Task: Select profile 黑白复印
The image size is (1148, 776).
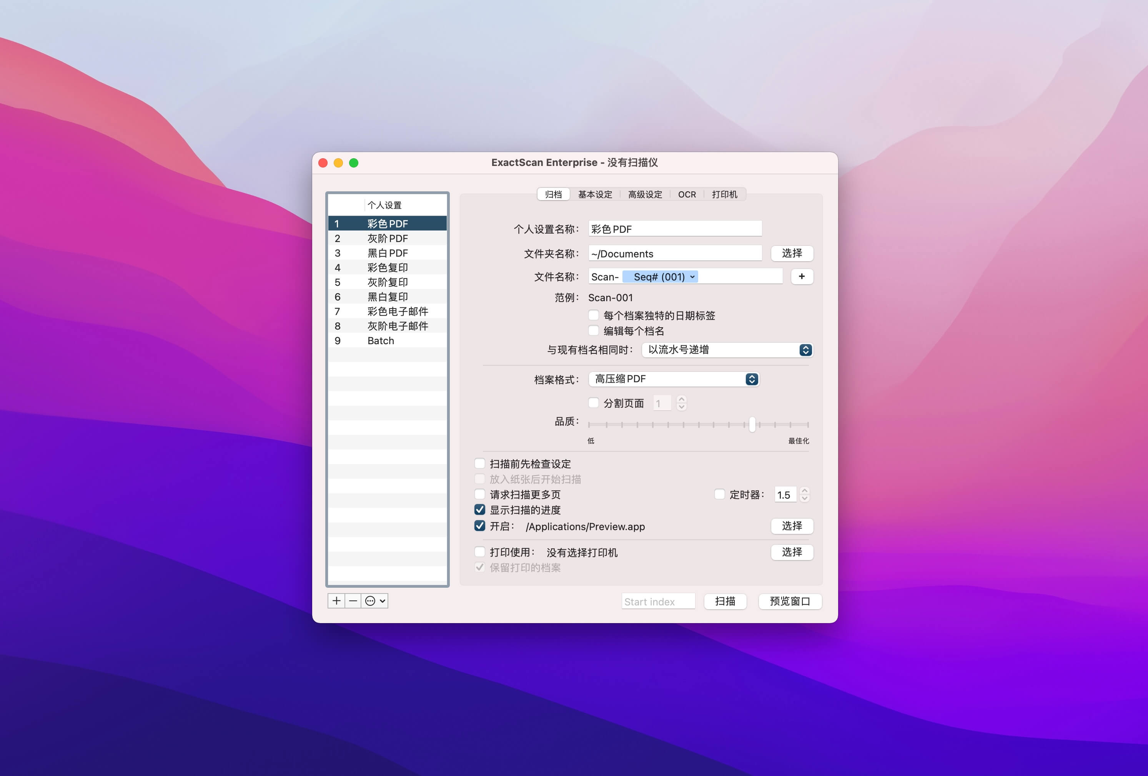Action: point(387,297)
